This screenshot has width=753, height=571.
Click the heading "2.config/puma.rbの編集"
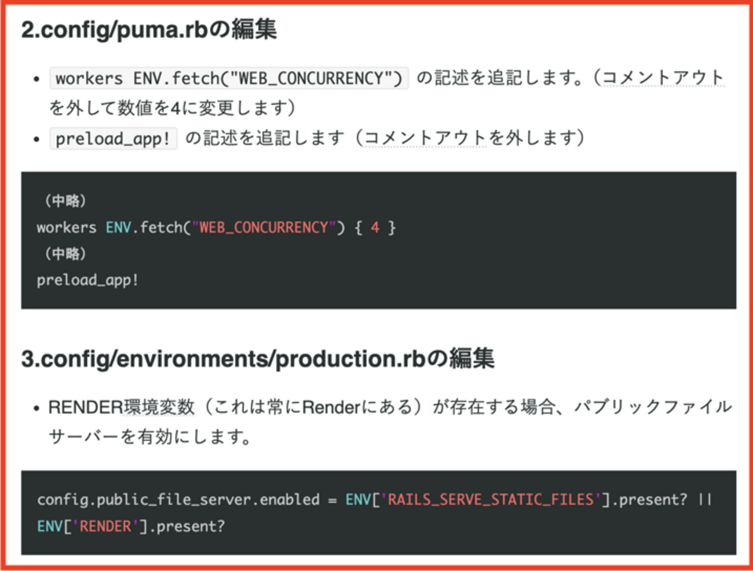(149, 30)
